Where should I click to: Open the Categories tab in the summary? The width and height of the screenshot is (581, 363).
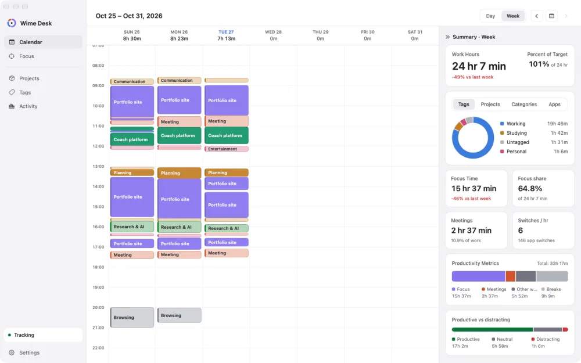tap(524, 105)
